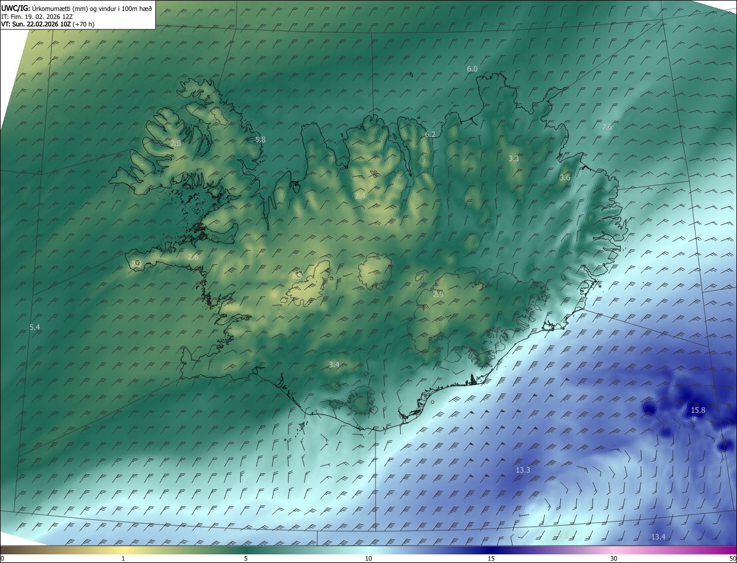Viewport: 737px width, 563px height.
Task: Click the 15.8 value label on the map
Action: click(x=698, y=410)
